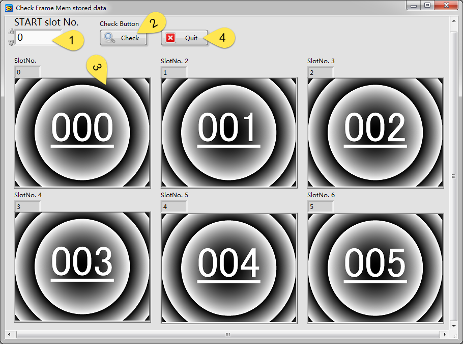Image resolution: width=463 pixels, height=344 pixels.
Task: Select the image labeled 002
Action: pos(375,133)
